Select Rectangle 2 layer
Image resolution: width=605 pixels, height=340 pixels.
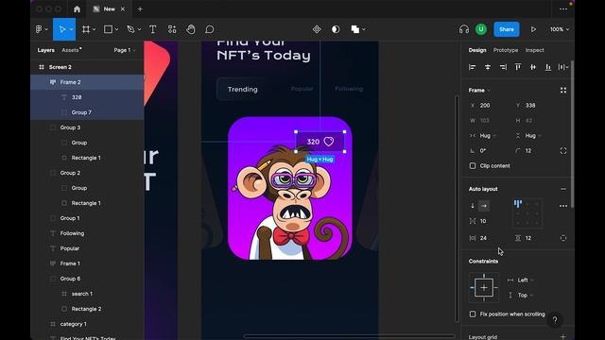(87, 309)
